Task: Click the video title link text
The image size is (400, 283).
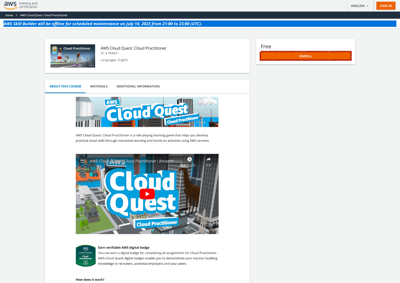Action: (x=133, y=161)
